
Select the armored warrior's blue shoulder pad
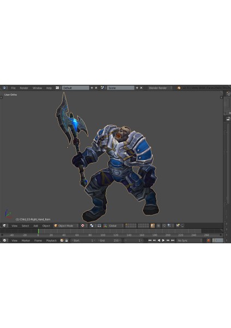[x=143, y=149]
